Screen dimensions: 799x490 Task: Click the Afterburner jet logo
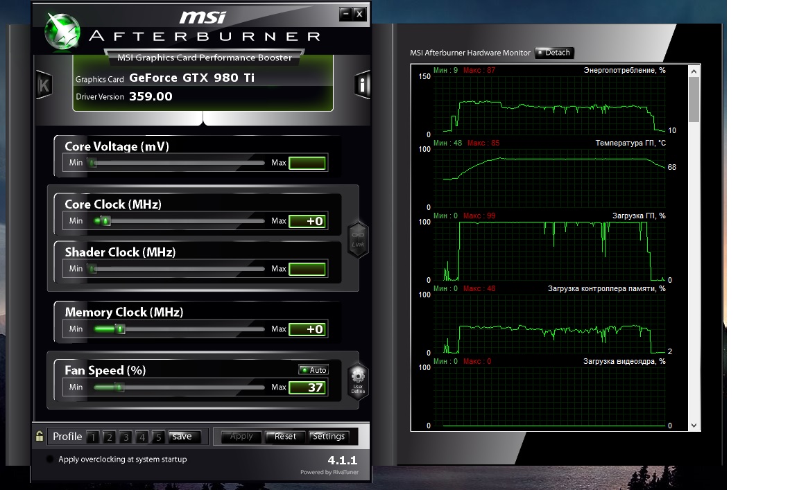(x=62, y=32)
